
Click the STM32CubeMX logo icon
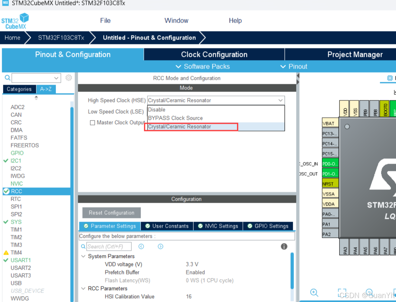click(x=15, y=21)
